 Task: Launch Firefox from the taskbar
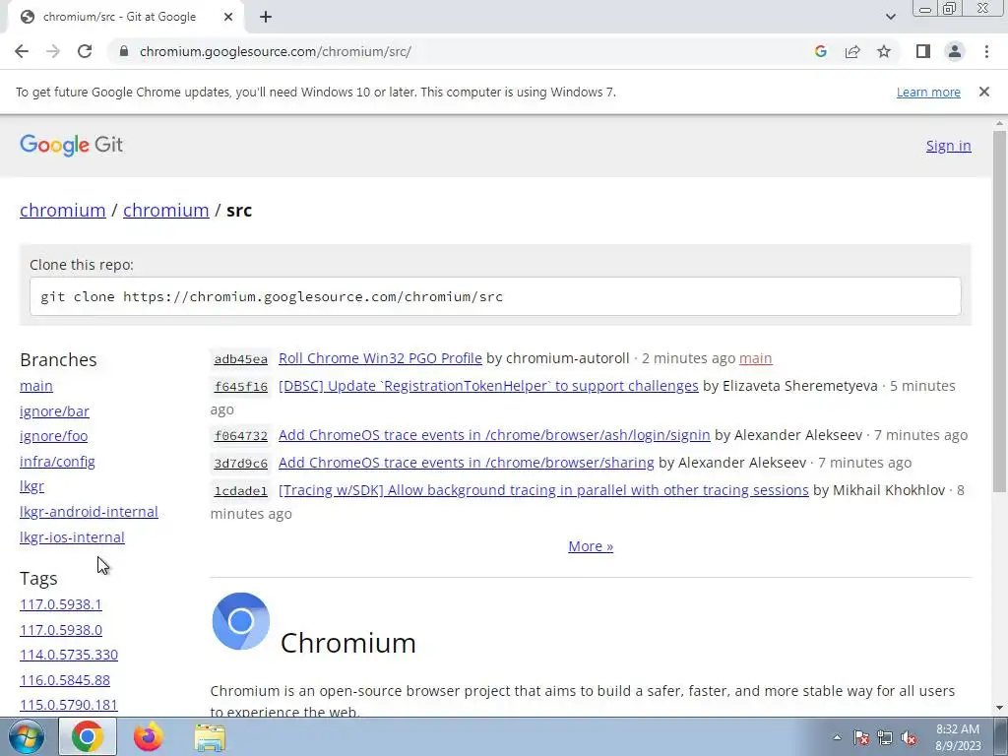(x=149, y=736)
